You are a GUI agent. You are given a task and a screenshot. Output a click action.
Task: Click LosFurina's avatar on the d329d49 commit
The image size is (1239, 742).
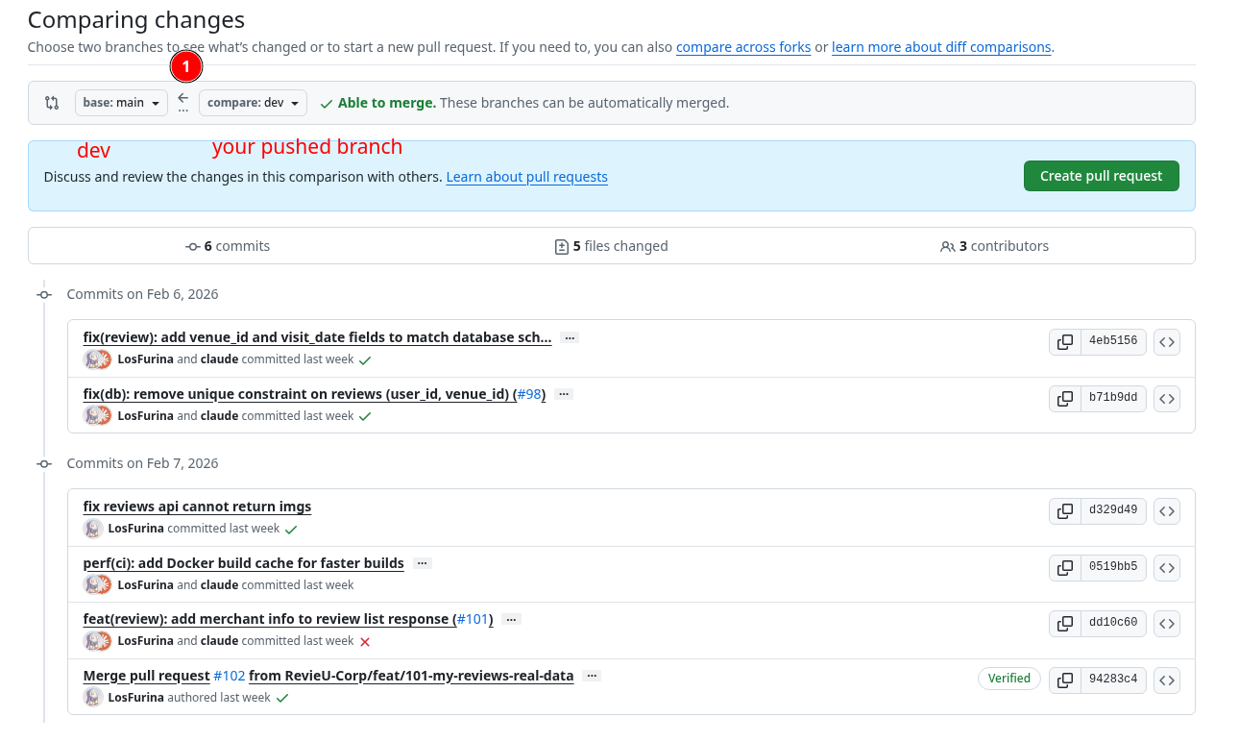(93, 528)
